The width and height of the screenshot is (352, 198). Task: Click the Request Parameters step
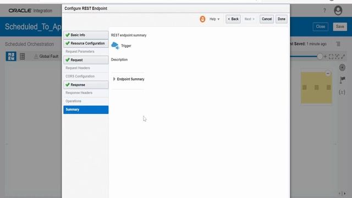click(x=86, y=52)
